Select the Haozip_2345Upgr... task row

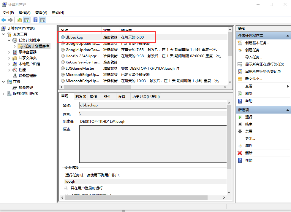pos(143,56)
